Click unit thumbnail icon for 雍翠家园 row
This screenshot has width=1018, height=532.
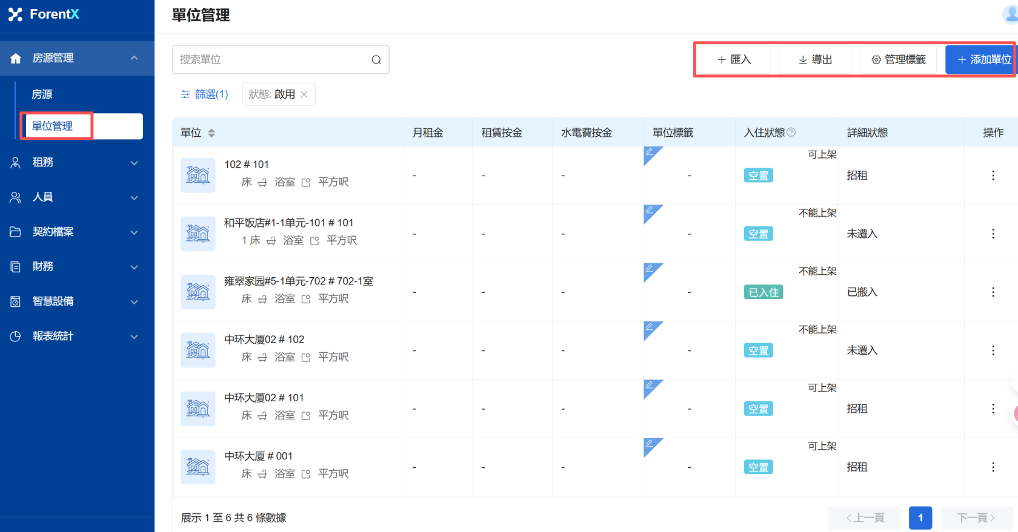[198, 292]
